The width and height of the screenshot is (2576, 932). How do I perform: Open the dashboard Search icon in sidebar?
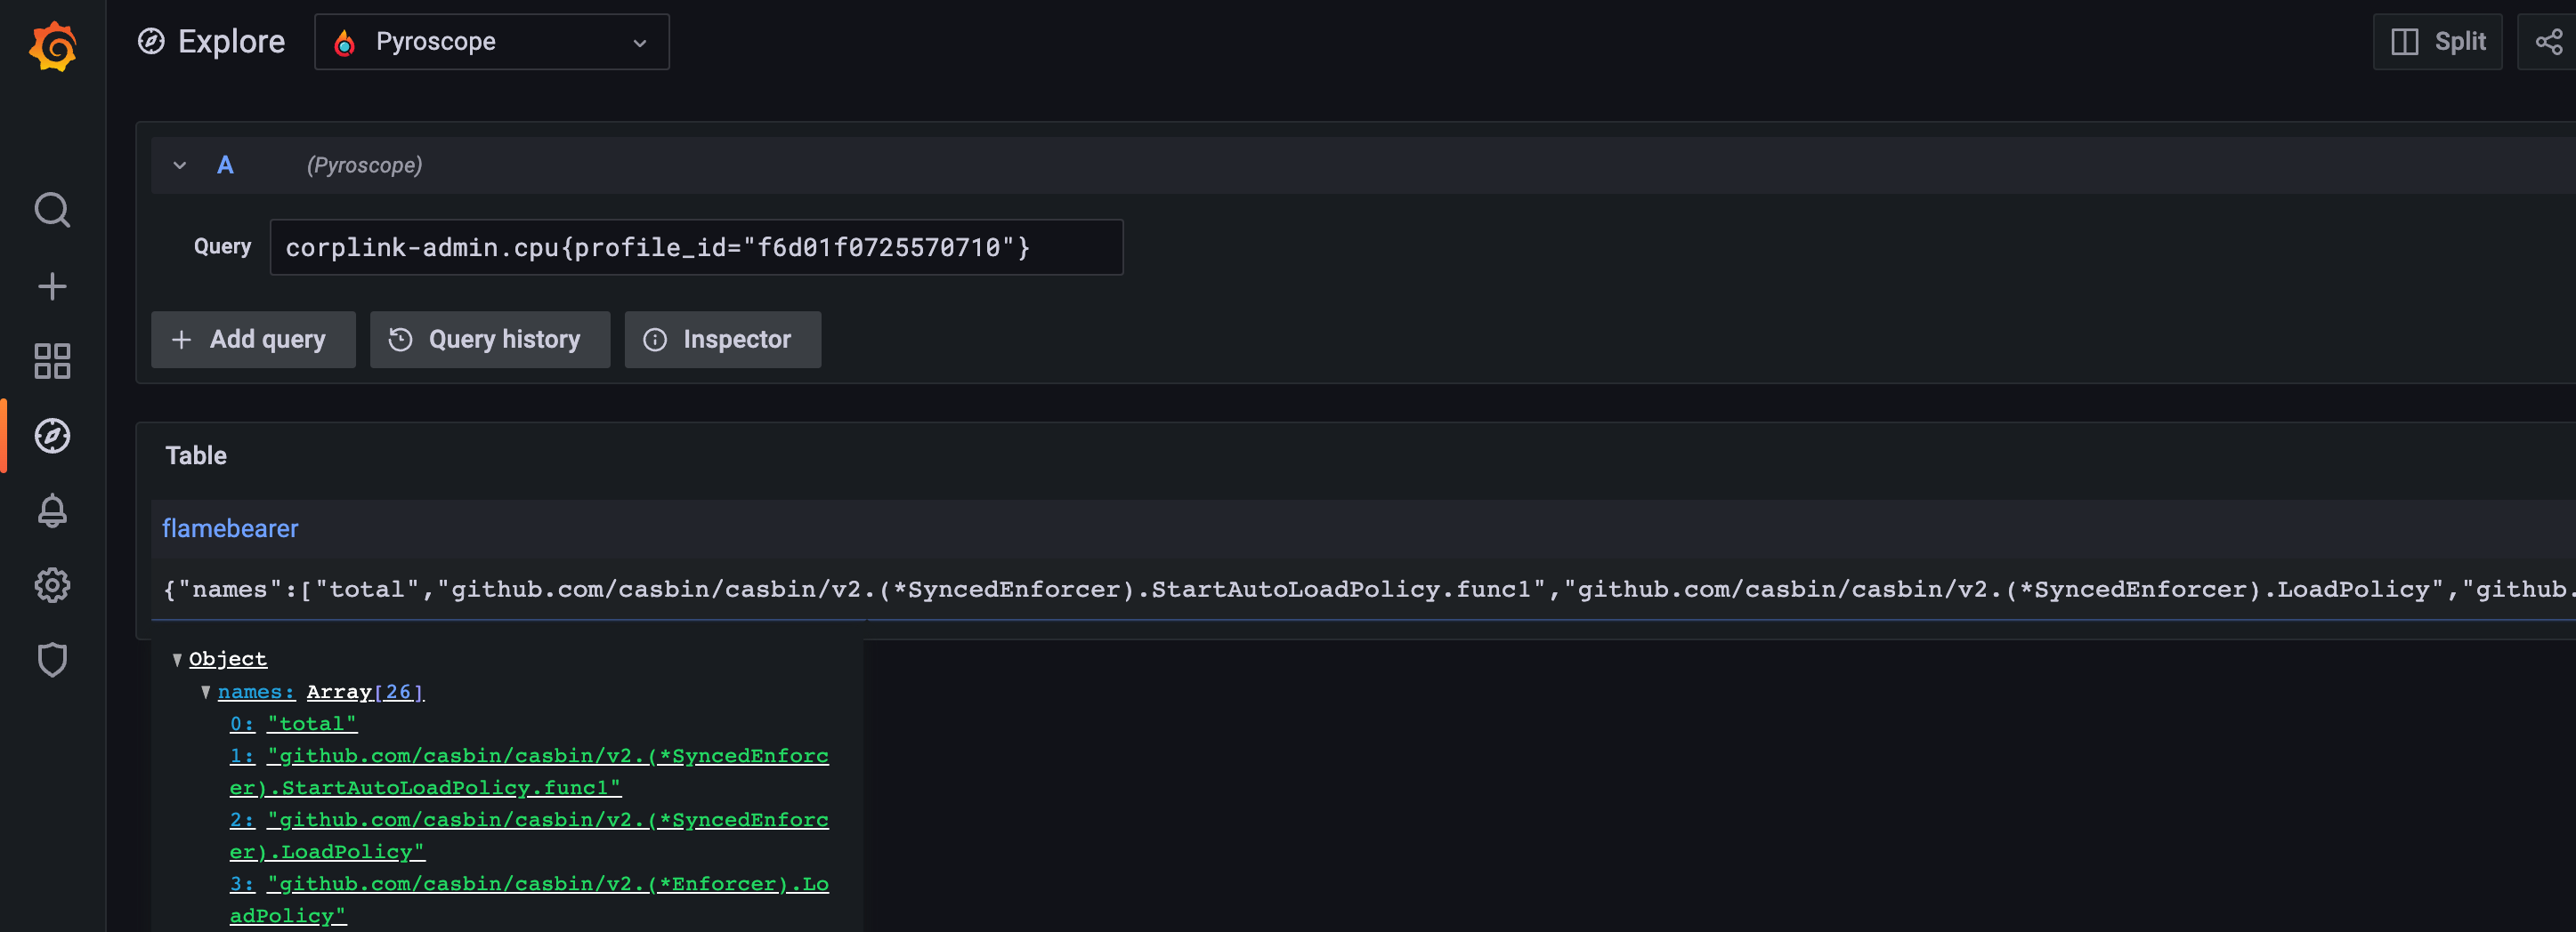click(52, 210)
